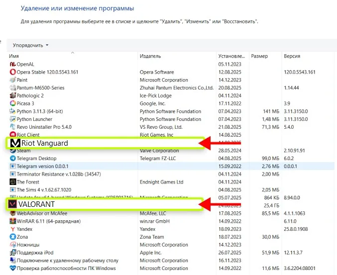This screenshot has width=337, height=275.
Task: Select the Steam row name
Action: coord(23,151)
